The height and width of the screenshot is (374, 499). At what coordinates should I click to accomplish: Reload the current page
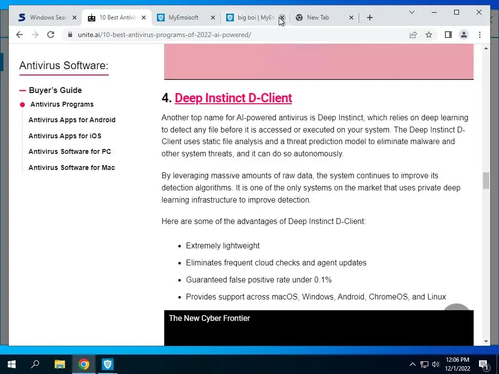tap(51, 35)
